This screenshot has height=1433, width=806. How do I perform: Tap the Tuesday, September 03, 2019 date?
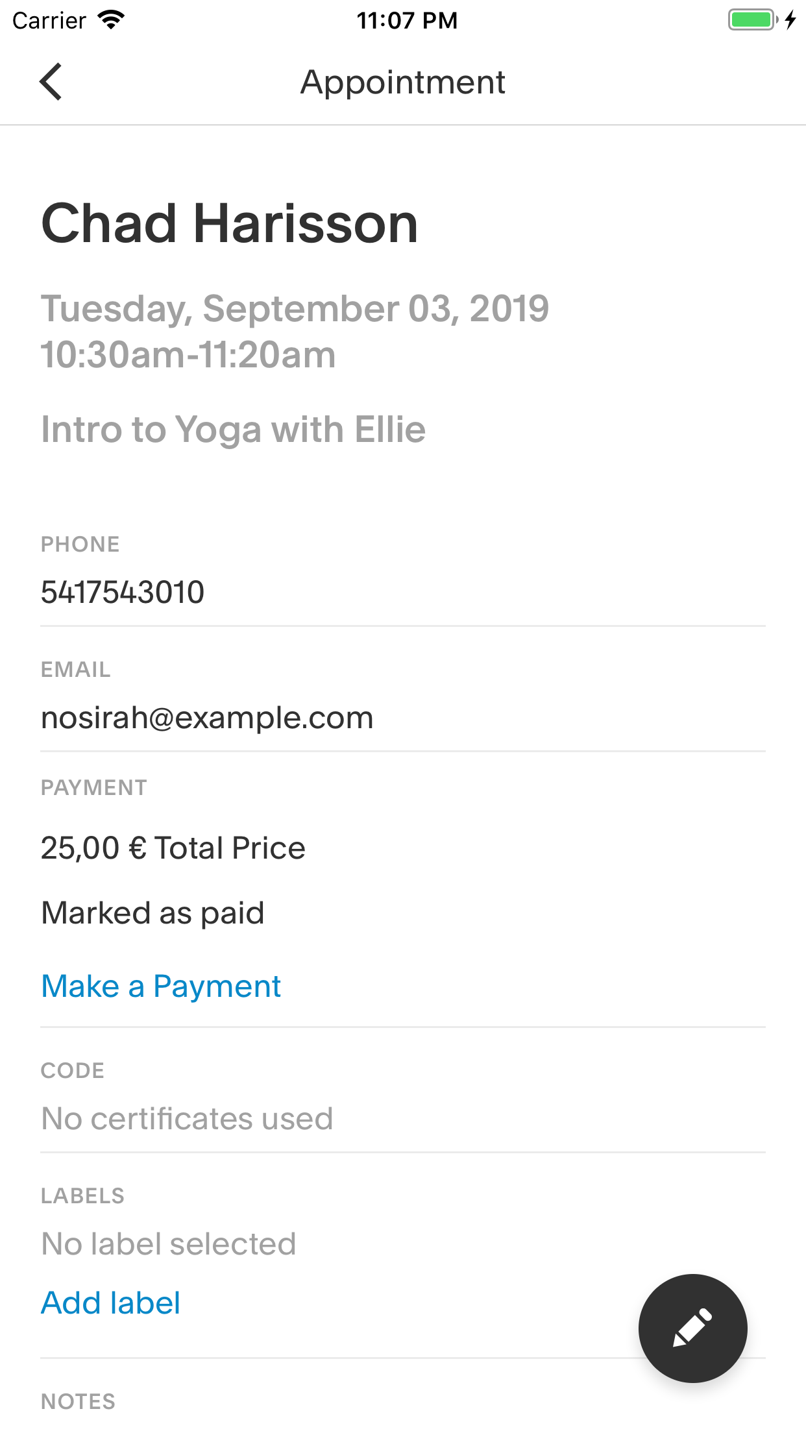tap(295, 308)
